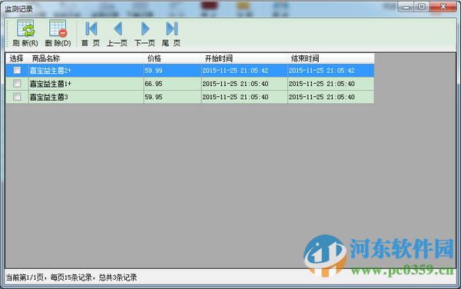Go to next page with 下一页

pos(144,33)
